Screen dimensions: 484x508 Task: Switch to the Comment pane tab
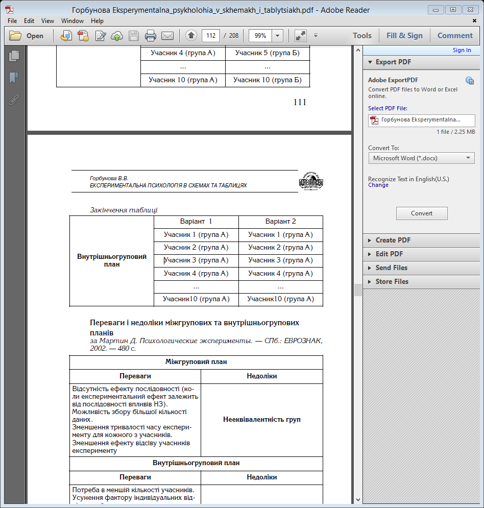pyautogui.click(x=455, y=36)
